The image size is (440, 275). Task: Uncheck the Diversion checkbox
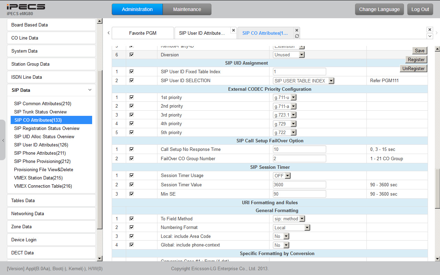click(131, 55)
